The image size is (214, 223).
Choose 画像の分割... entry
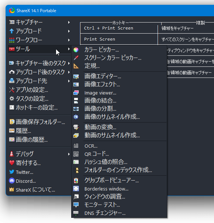click(x=119, y=109)
